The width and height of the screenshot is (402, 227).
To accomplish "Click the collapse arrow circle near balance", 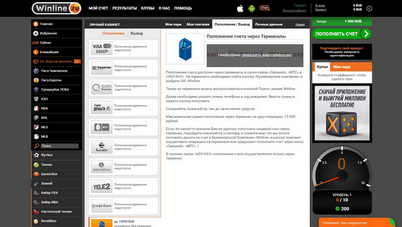I will [x=369, y=9].
